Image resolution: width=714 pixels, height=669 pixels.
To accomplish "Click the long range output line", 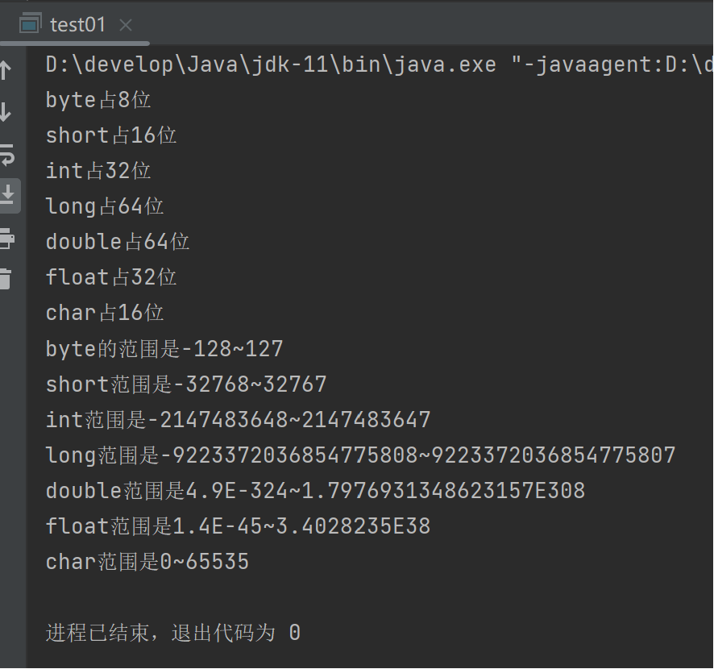I will (x=360, y=455).
